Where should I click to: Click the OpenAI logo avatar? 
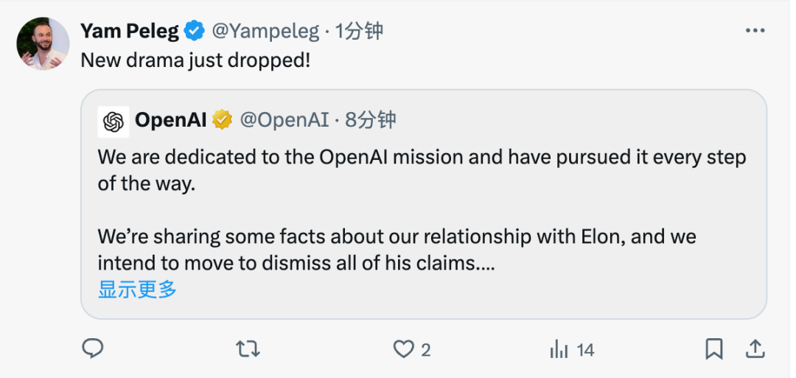coord(113,122)
